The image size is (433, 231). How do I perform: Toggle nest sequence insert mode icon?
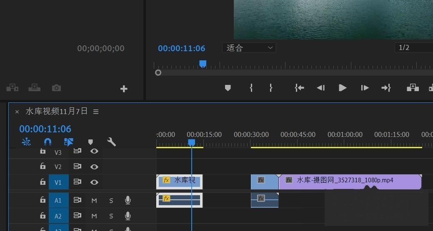click(26, 142)
